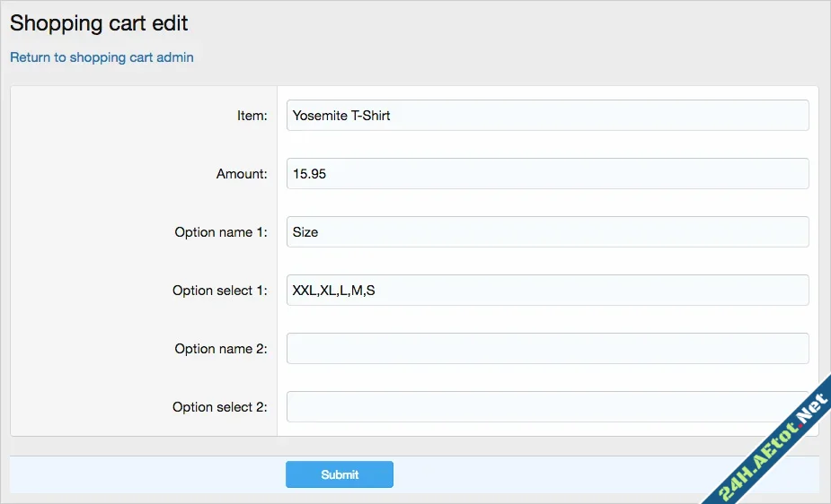This screenshot has height=504, width=831.
Task: Click the "Option select 1:" label
Action: (x=220, y=291)
